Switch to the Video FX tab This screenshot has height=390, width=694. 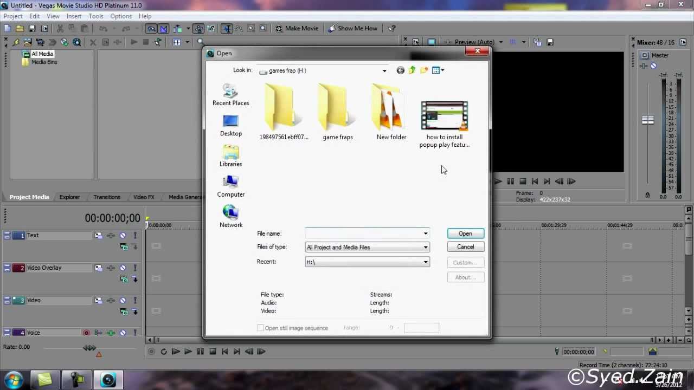pyautogui.click(x=144, y=197)
